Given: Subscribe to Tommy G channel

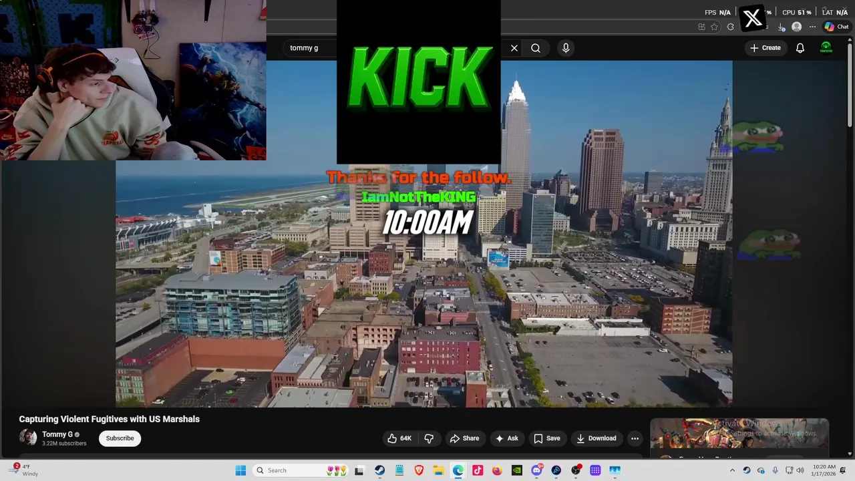Looking at the screenshot, I should (120, 438).
